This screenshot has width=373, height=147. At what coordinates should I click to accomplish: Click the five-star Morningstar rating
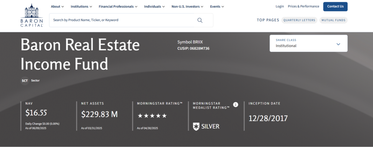tap(152, 116)
